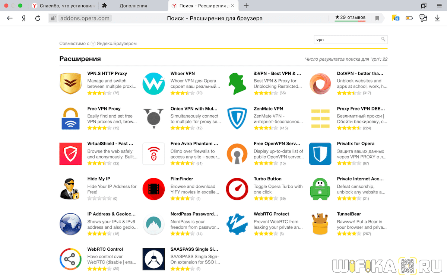Reload the page with refresh icon
This screenshot has width=447, height=279.
click(38, 18)
